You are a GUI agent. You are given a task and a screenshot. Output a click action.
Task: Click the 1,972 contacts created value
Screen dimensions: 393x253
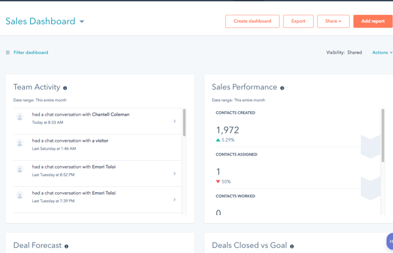(x=227, y=130)
